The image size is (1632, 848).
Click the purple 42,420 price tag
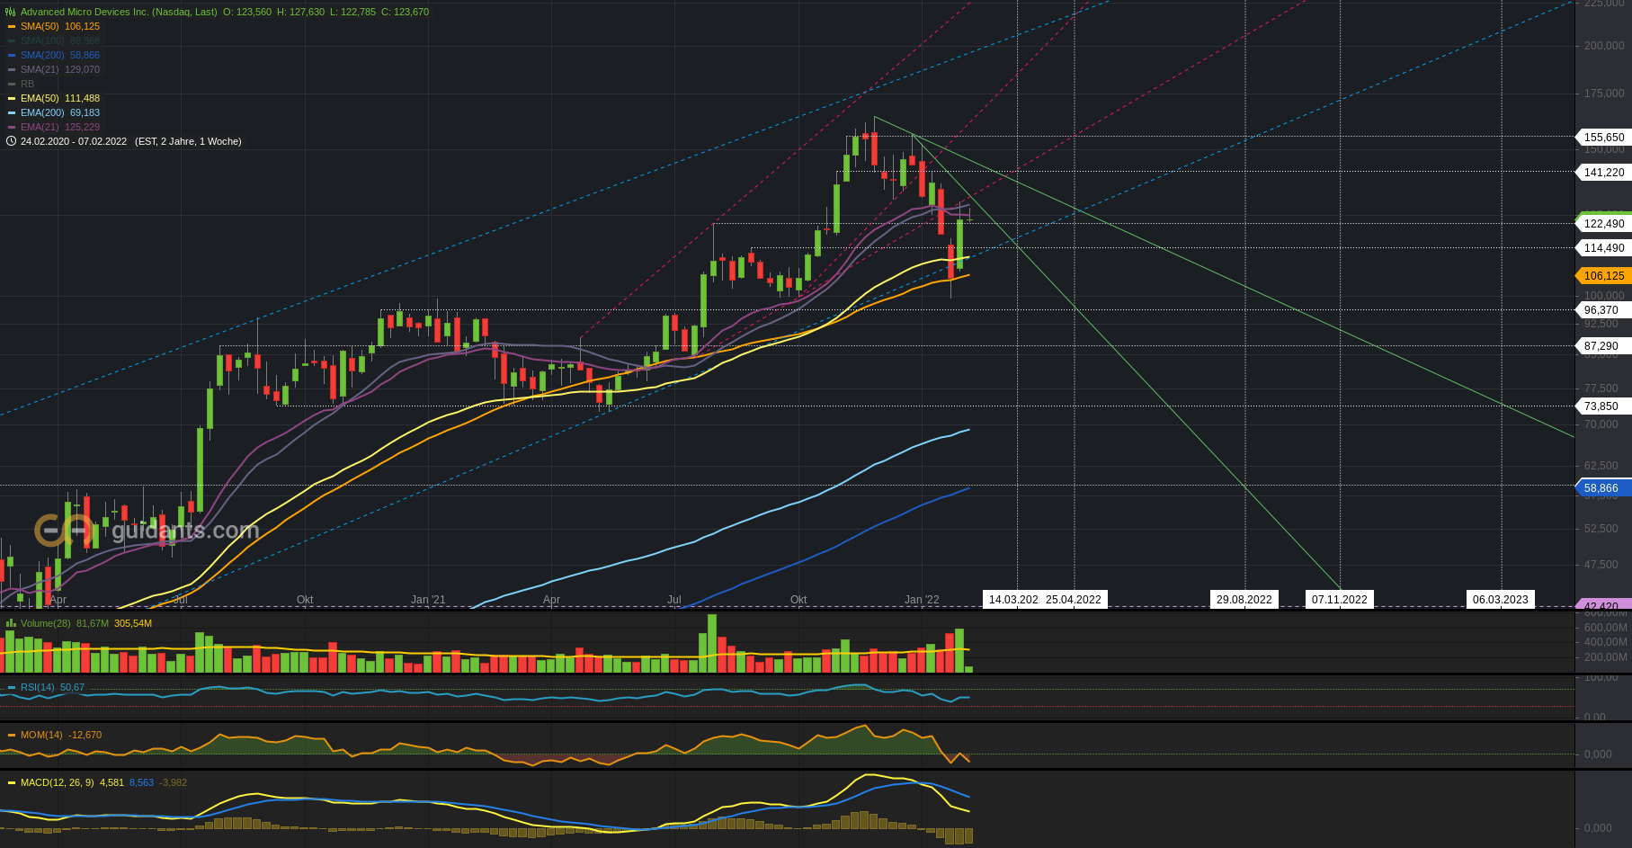[x=1604, y=606]
